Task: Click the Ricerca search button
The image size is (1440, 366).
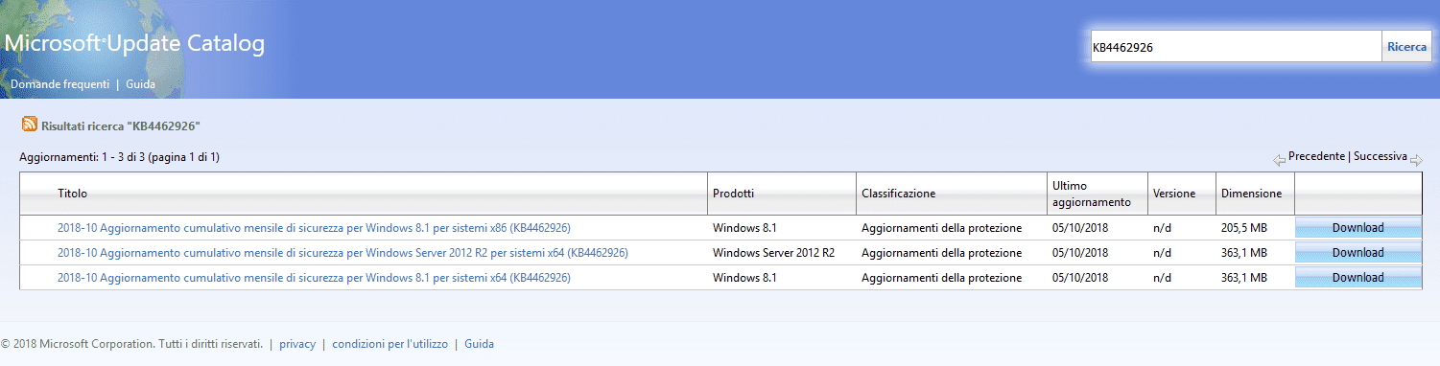Action: pos(1406,46)
